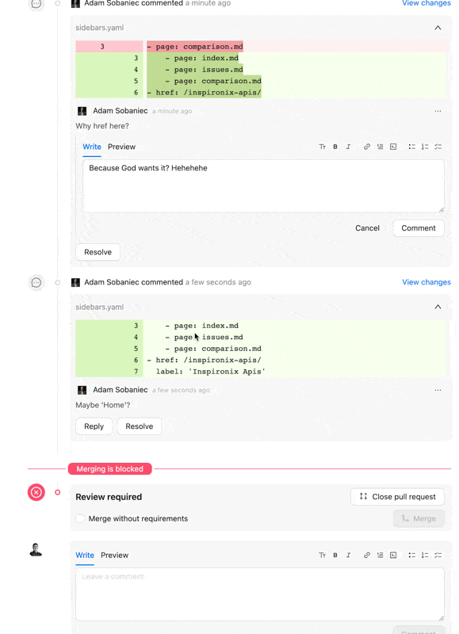This screenshot has width=459, height=634.
Task: Click Close pull request button
Action: (x=397, y=497)
